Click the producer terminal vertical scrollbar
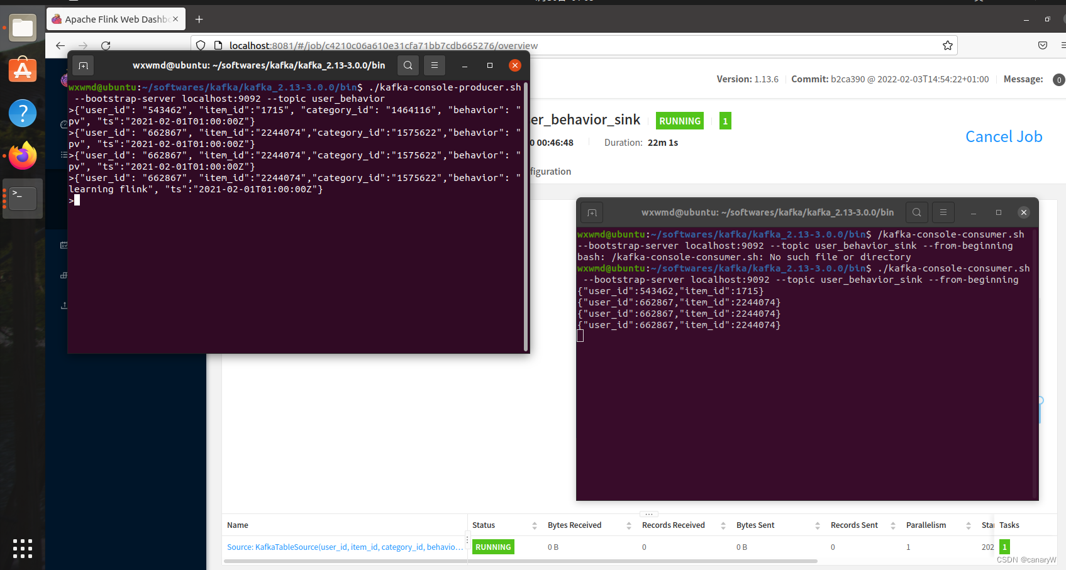Image resolution: width=1066 pixels, height=570 pixels. coord(525,217)
